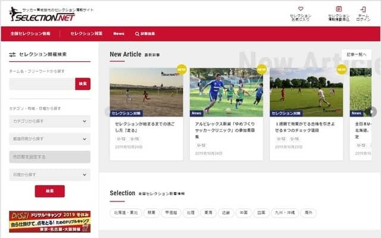Screen dimensions: 381x238
Task: Select the 北海道・東北 region tag
Action: point(126,212)
